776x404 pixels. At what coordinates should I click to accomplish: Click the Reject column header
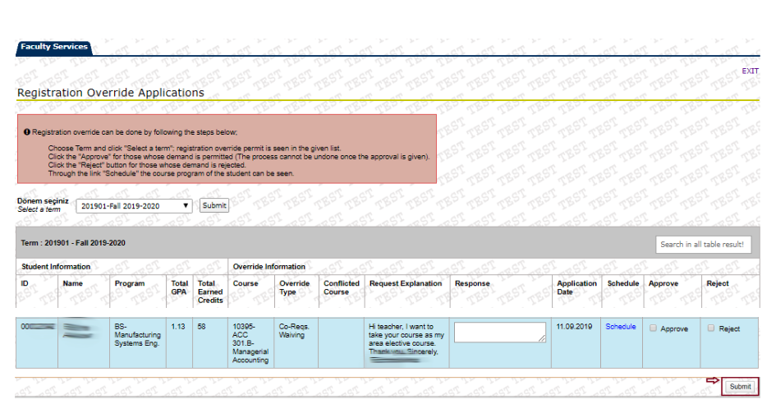click(x=718, y=283)
